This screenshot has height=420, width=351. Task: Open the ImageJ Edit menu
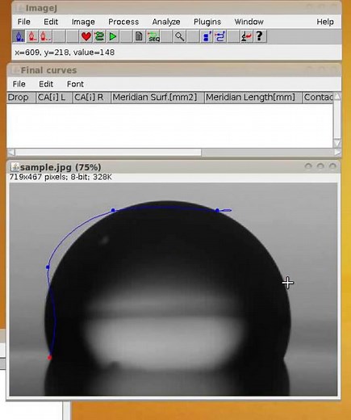(x=51, y=22)
